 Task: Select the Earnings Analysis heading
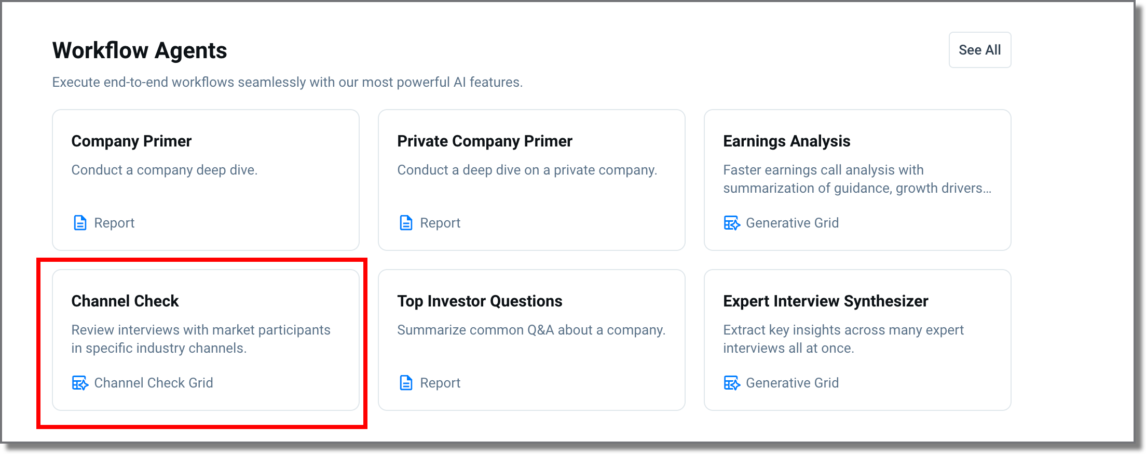coord(786,141)
